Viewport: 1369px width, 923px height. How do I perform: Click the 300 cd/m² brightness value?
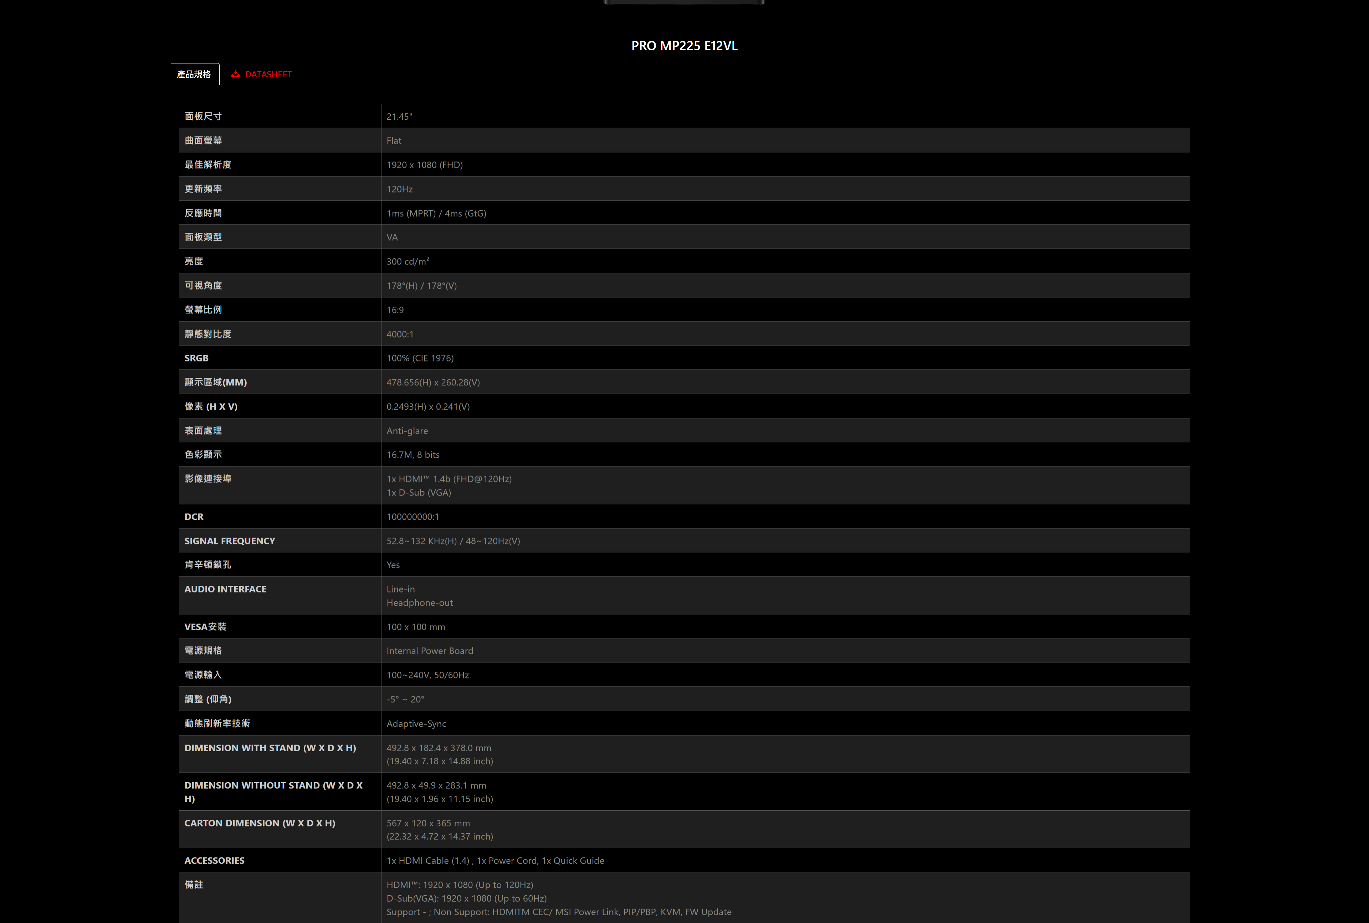pos(408,261)
